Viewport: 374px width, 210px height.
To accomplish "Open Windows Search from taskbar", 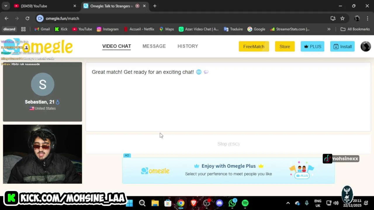I will click(142, 203).
